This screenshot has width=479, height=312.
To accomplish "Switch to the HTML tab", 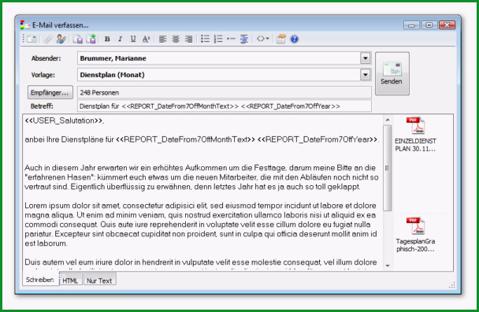I will coord(70,280).
